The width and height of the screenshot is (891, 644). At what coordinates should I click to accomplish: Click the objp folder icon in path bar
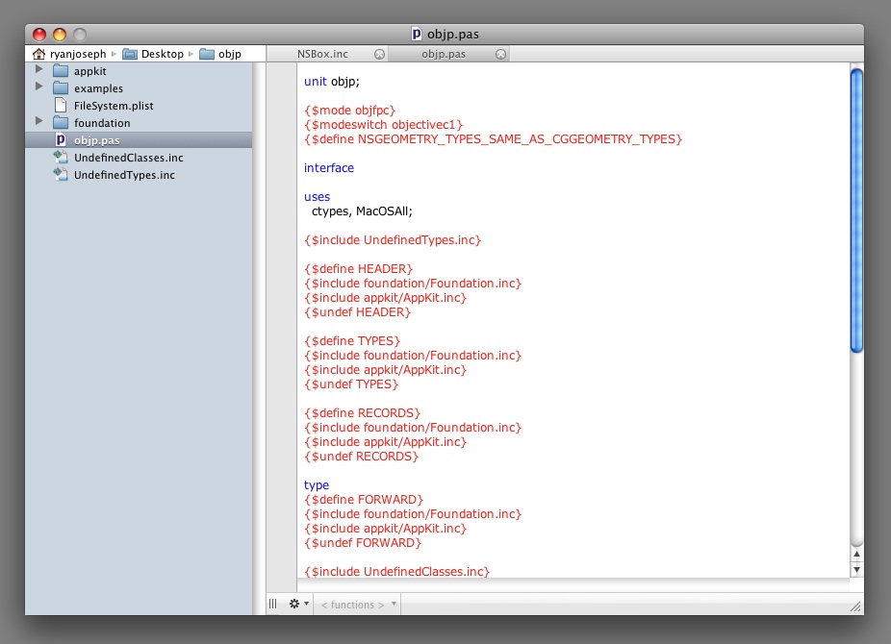(x=207, y=54)
